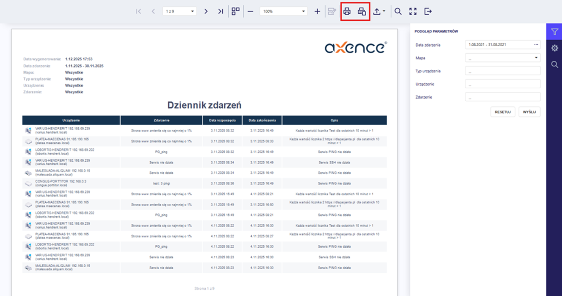Go to the next report page
This screenshot has height=296, width=562.
coord(206,11)
